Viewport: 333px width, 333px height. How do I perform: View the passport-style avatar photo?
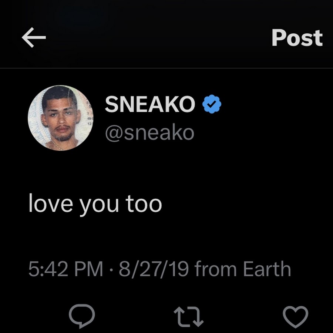60,118
